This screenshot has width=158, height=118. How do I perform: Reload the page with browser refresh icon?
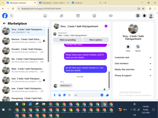tap(13, 8)
